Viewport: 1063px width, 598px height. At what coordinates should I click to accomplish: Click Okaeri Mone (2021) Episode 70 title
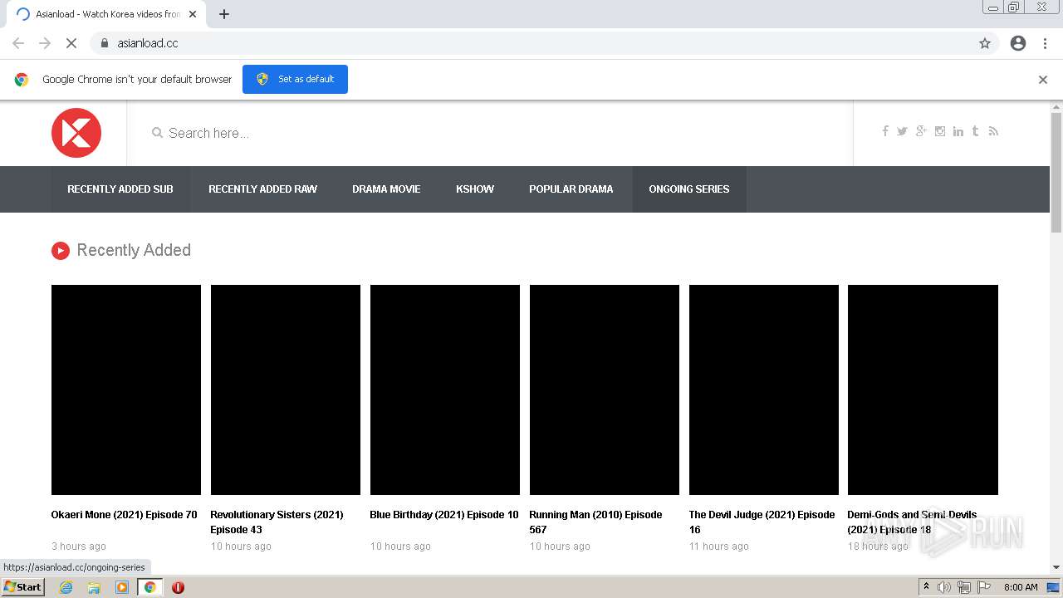(125, 515)
